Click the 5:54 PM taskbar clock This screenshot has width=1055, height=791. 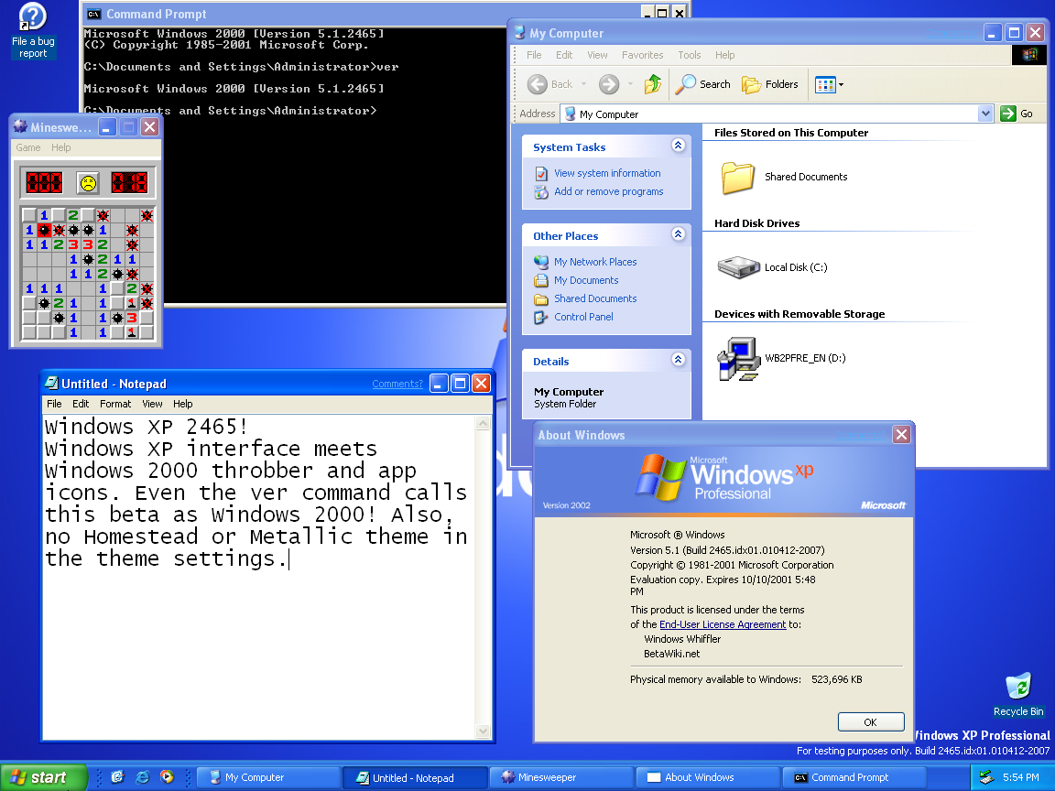[x=1021, y=777]
